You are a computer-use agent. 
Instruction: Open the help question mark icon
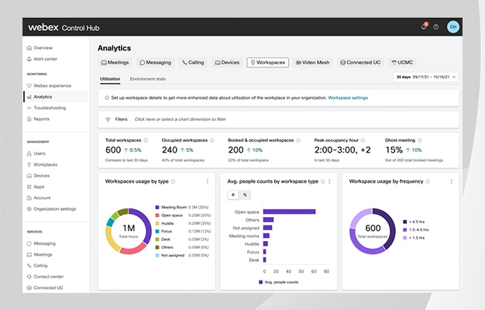(436, 27)
